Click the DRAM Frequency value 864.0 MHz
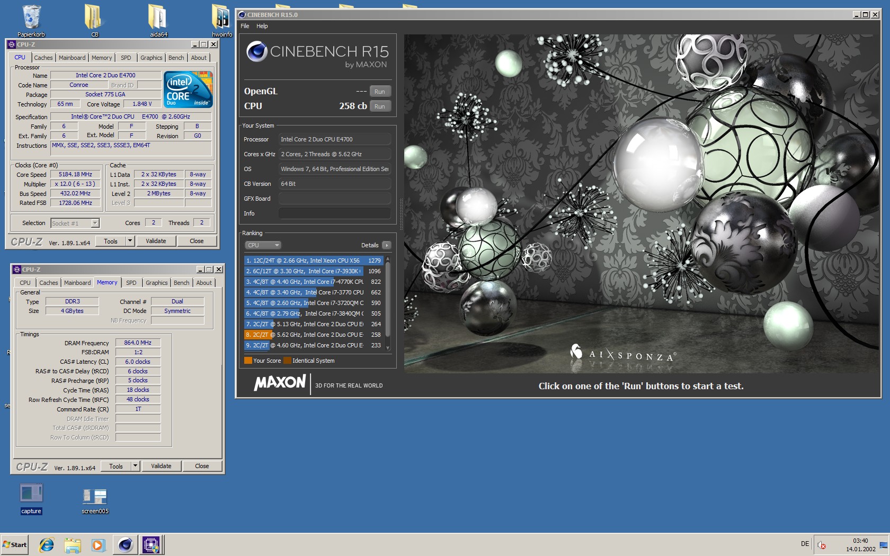 [138, 343]
